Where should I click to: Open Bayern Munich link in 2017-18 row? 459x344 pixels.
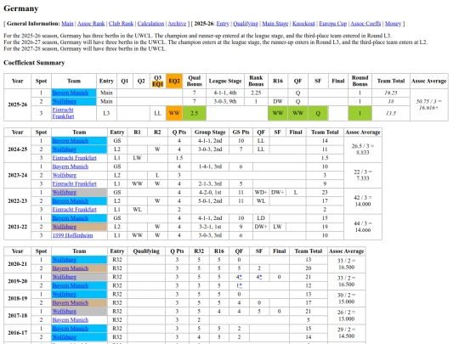[71, 320]
